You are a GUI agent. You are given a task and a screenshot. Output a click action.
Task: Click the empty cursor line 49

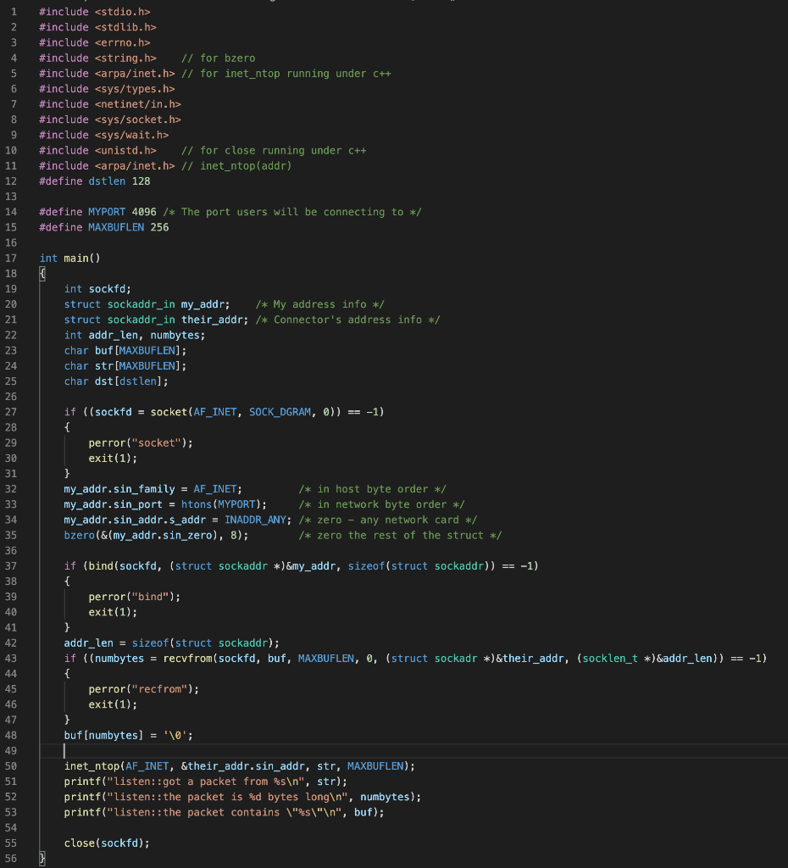[64, 750]
